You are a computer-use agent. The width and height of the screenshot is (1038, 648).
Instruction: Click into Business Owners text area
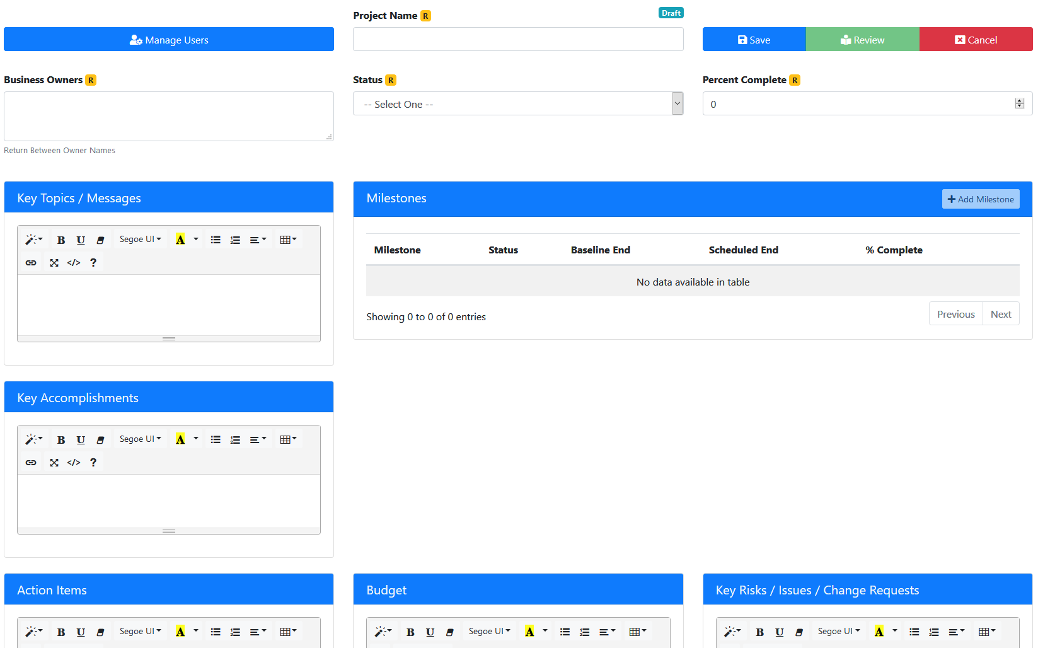click(x=169, y=116)
